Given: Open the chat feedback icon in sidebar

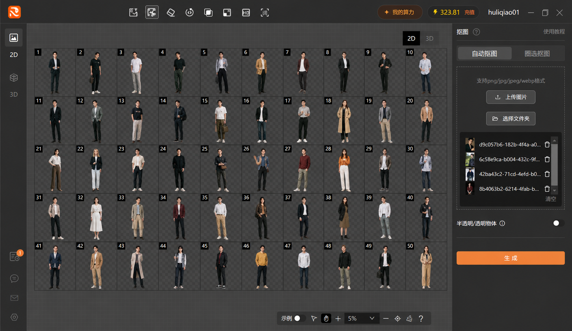Looking at the screenshot, I should click(x=14, y=278).
